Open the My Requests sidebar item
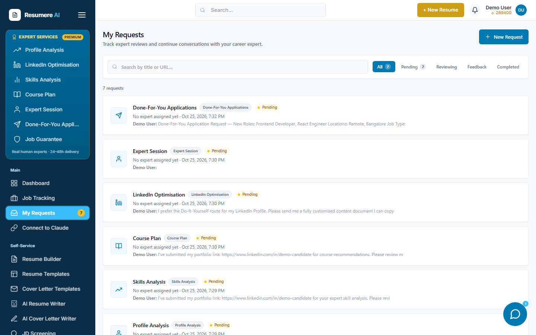 click(48, 213)
